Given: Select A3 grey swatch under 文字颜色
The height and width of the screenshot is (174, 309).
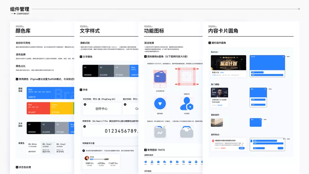Looking at the screenshot, I should click(x=122, y=71).
